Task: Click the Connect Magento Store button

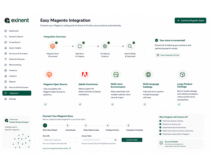Action: pos(190,21)
